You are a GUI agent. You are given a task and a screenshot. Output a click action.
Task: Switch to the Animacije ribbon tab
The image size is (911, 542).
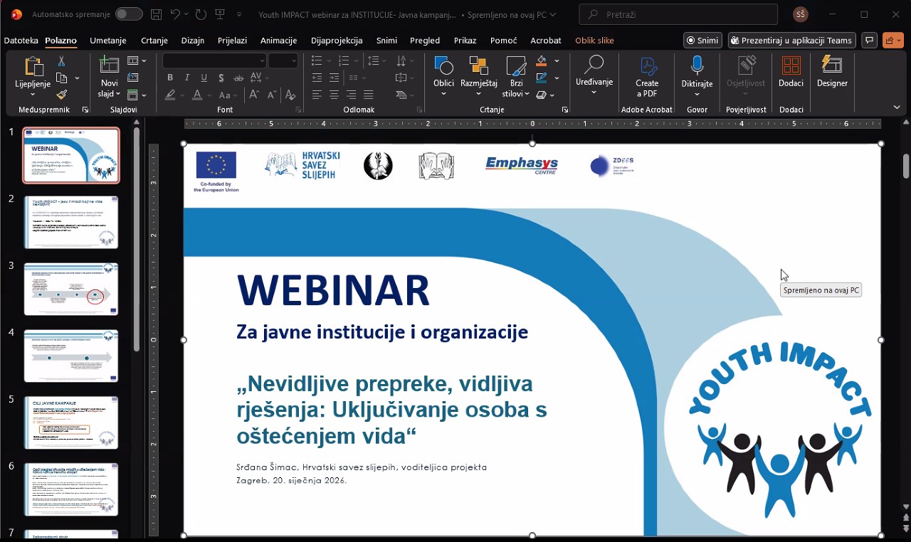[278, 41]
